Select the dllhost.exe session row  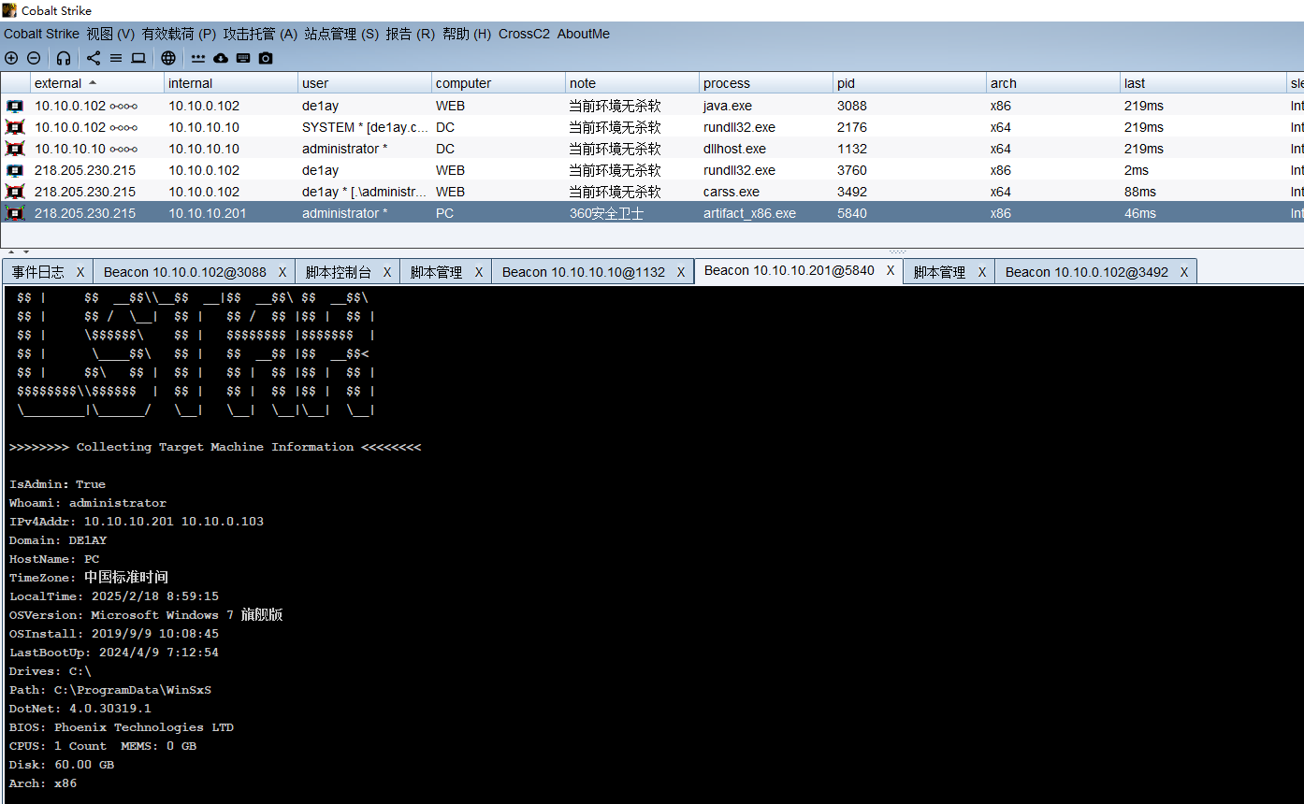pos(734,149)
